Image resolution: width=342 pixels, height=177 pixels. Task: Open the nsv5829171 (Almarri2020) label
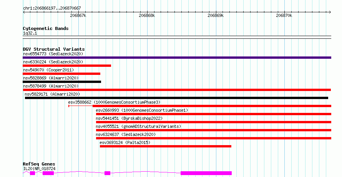pyautogui.click(x=52, y=94)
